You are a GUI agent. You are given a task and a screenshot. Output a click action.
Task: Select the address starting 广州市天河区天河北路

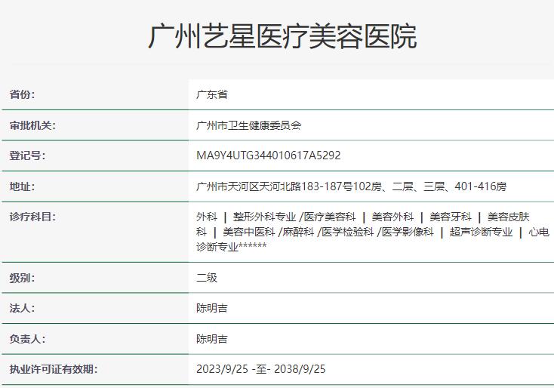351,186
